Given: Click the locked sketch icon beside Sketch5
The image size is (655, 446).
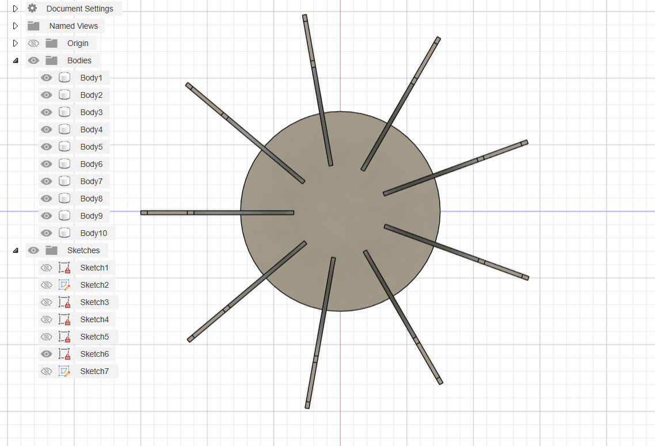Looking at the screenshot, I should pos(65,337).
